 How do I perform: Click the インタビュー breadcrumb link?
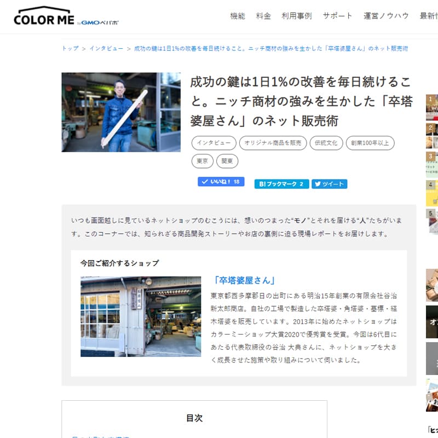click(106, 48)
